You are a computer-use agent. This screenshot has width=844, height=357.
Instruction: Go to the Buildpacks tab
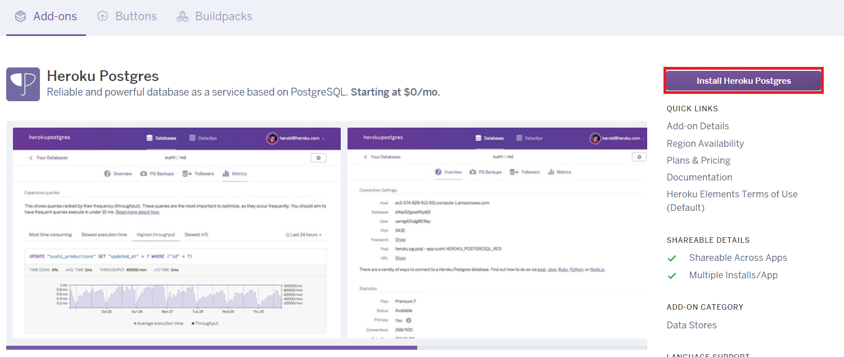click(x=215, y=17)
